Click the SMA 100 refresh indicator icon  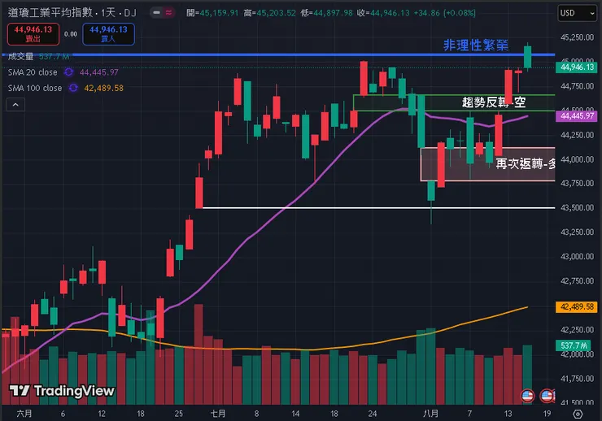point(73,88)
